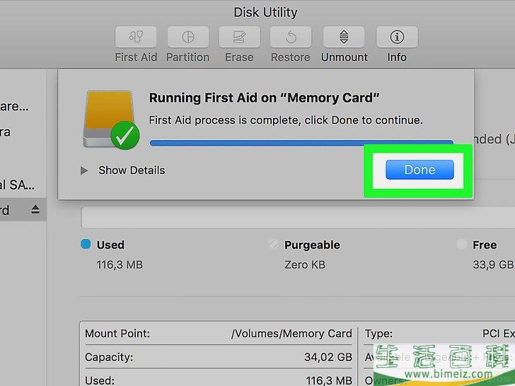
Task: Expand Show Details disclosure triangle
Action: (x=84, y=170)
